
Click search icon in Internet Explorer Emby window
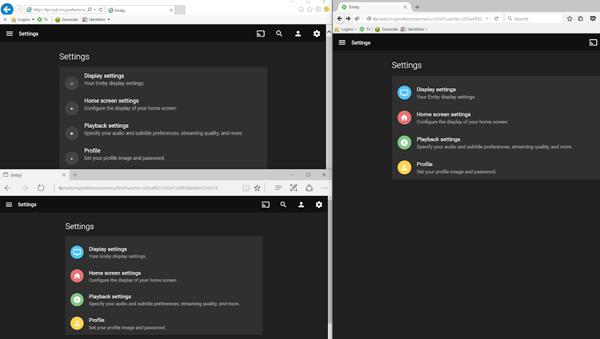[279, 33]
